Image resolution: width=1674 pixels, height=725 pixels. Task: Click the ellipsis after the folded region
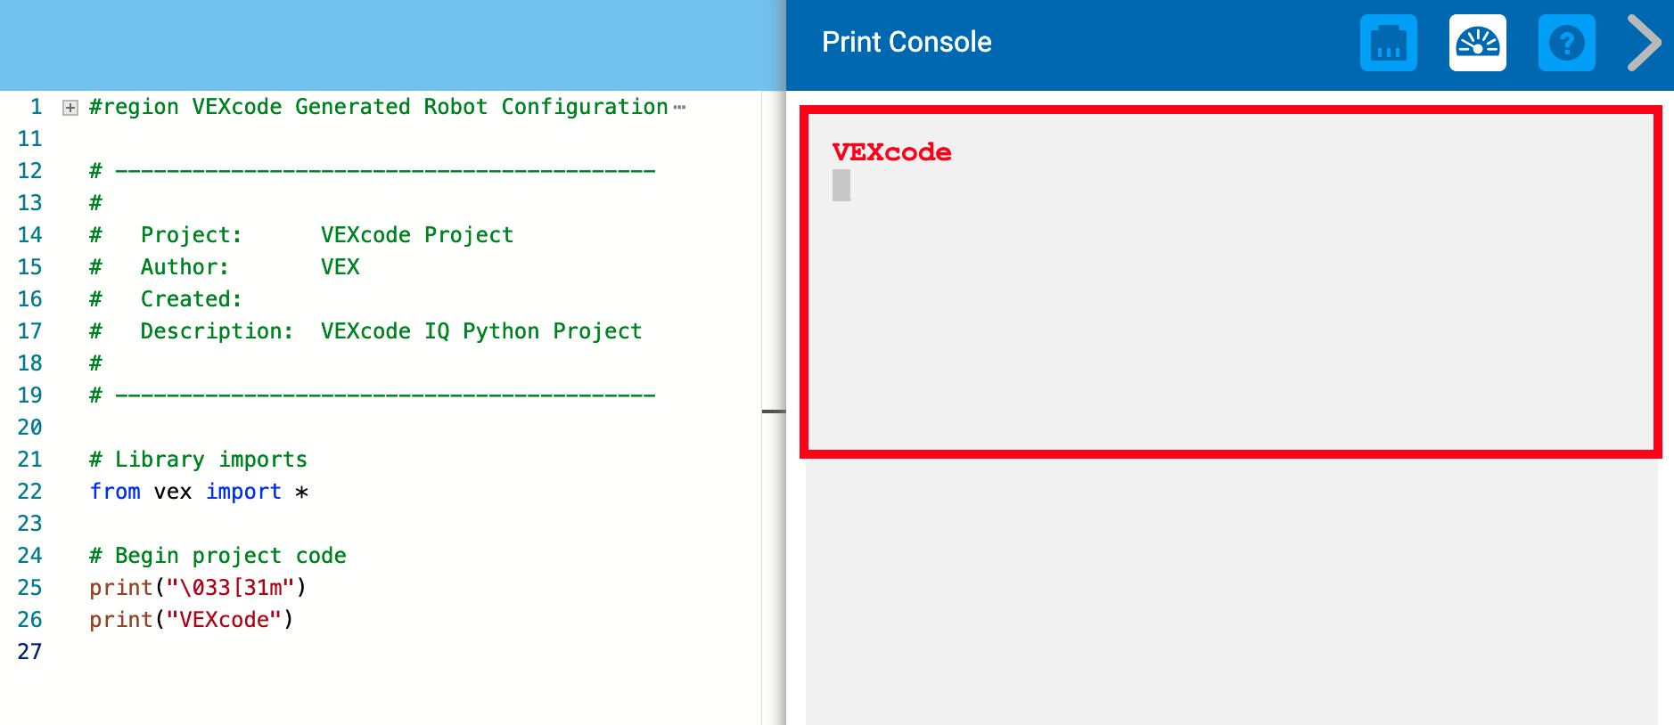tap(681, 105)
